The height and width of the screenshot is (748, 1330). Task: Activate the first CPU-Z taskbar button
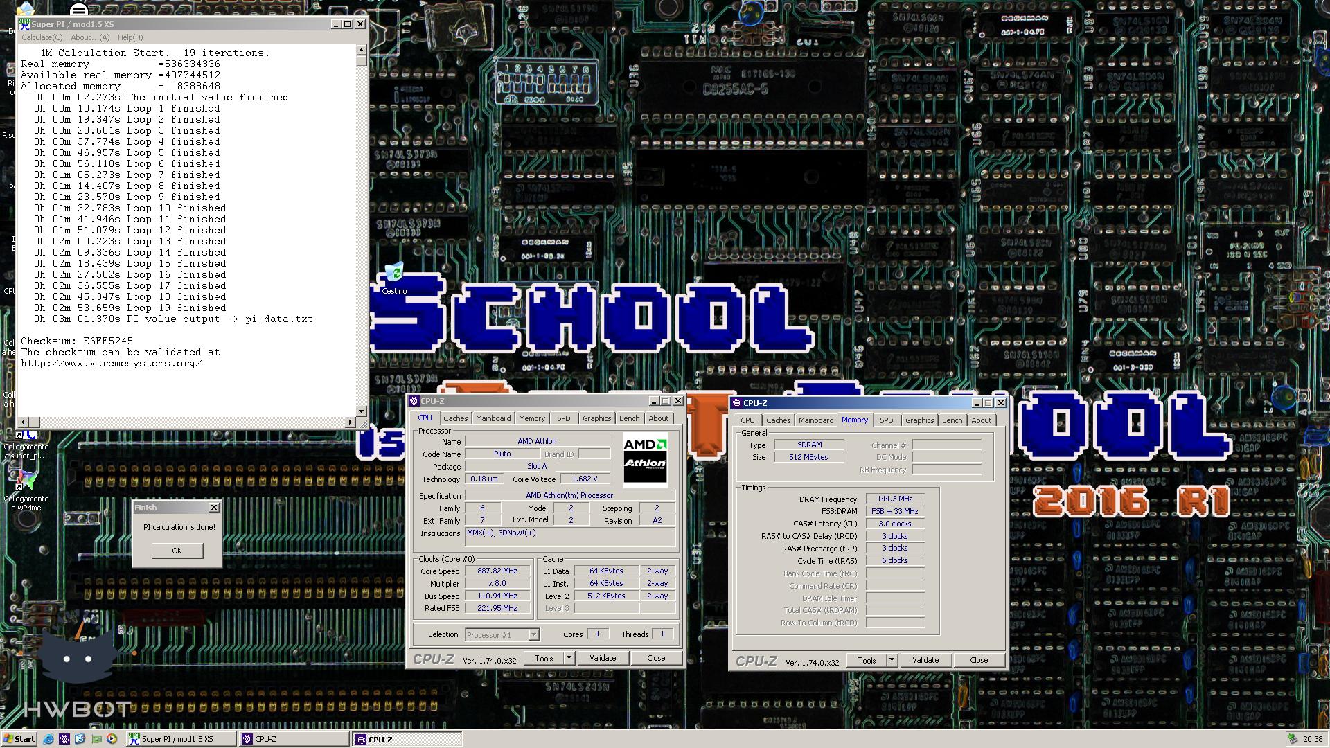[x=294, y=739]
